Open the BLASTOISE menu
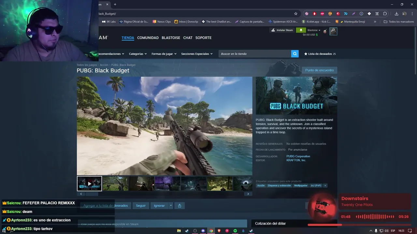The image size is (417, 234). click(x=171, y=38)
